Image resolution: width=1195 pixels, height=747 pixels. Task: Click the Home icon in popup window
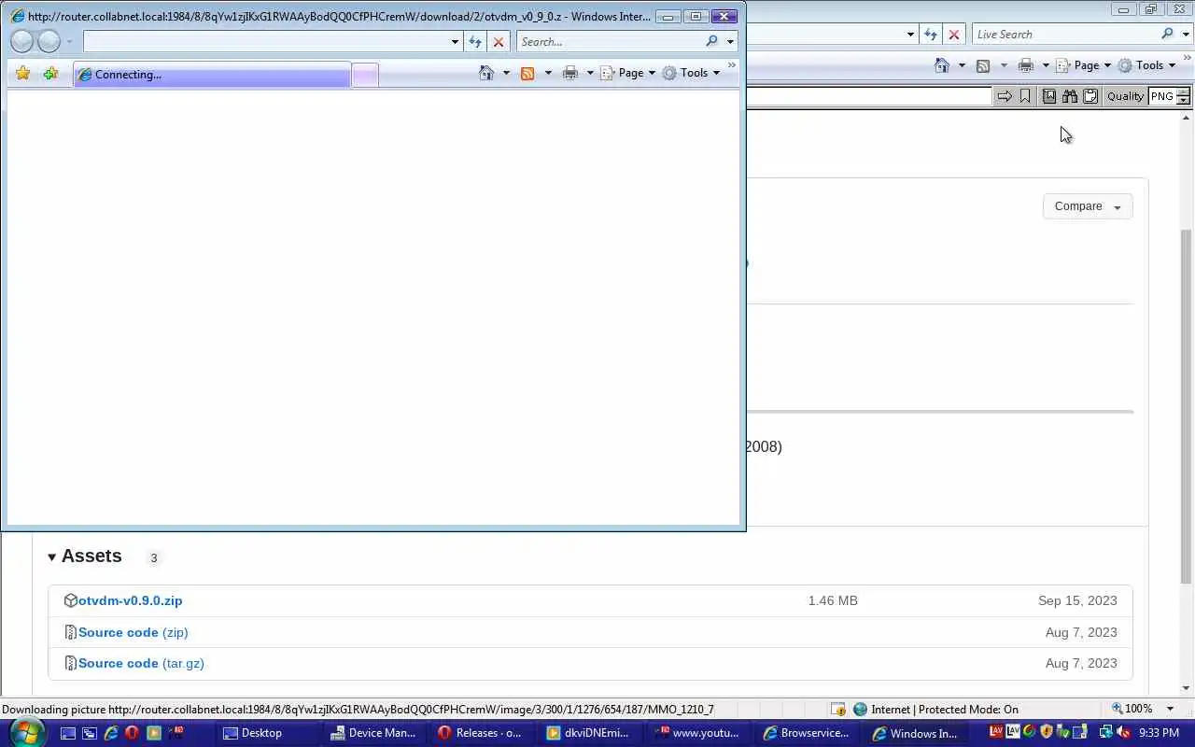tap(486, 73)
